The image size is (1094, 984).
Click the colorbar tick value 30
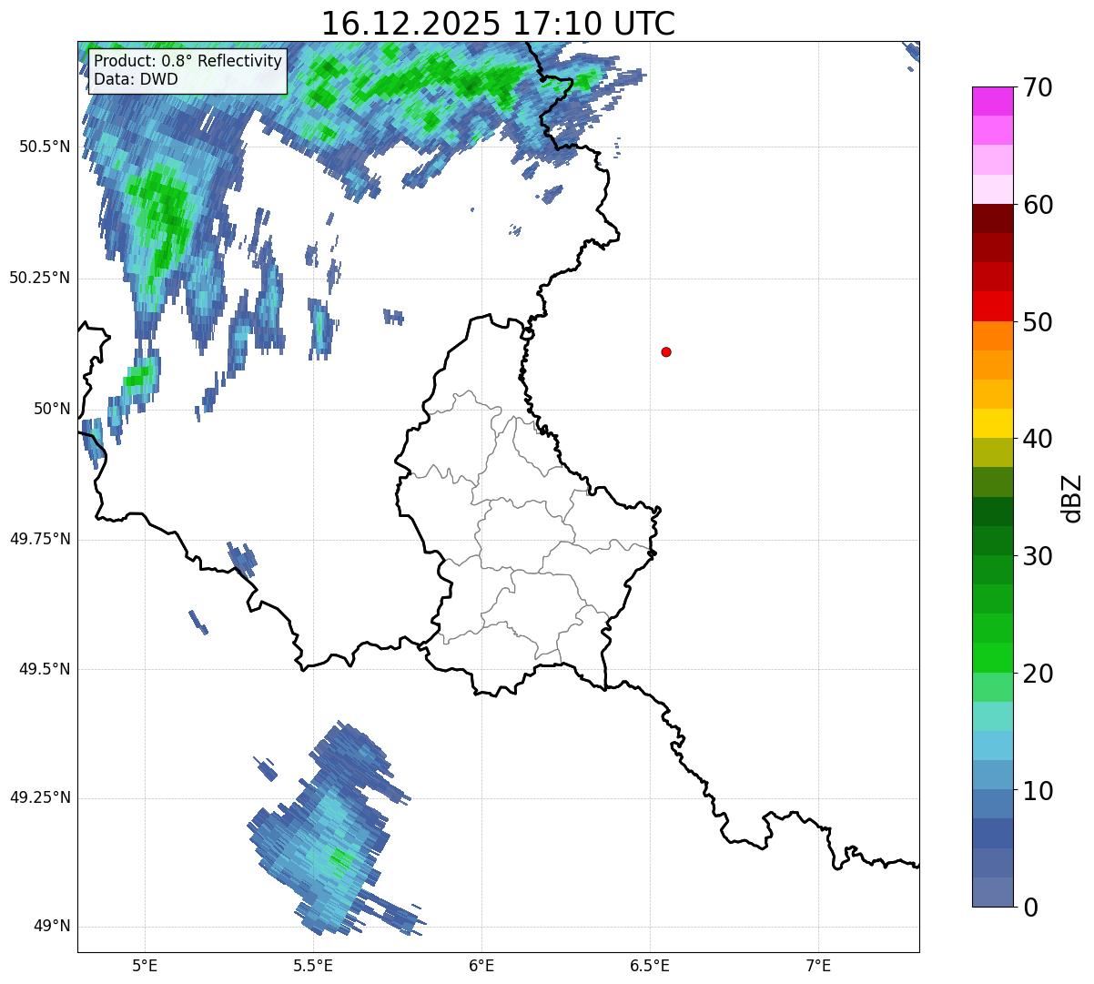pos(1037,556)
